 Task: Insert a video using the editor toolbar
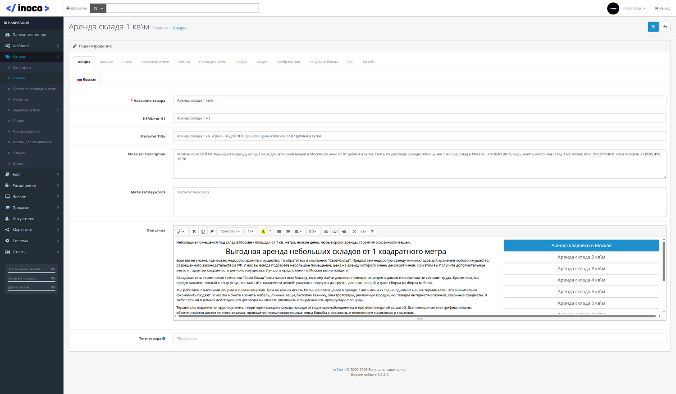(343, 231)
